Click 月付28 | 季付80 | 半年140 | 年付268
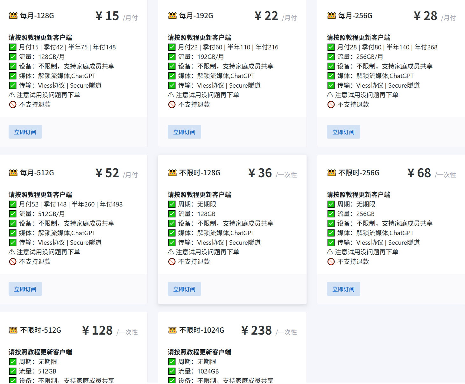465x384 pixels. (x=387, y=47)
